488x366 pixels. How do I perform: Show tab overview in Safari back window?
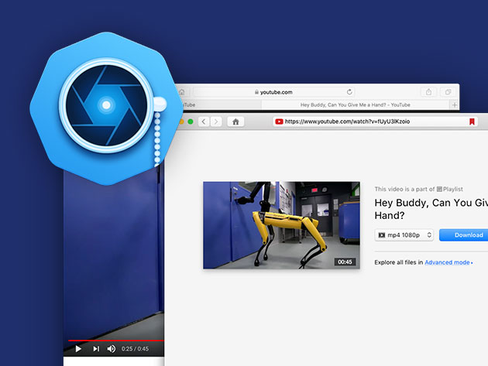(448, 92)
